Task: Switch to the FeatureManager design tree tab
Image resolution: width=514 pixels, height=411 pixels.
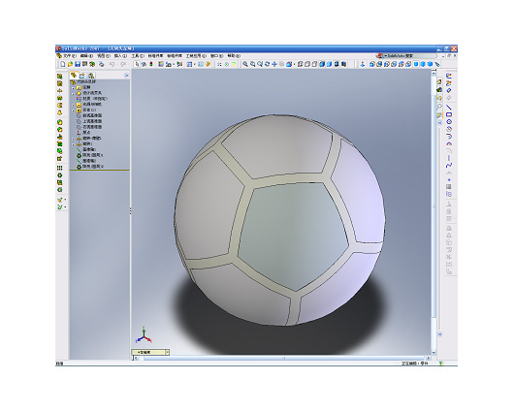Action: coord(74,76)
